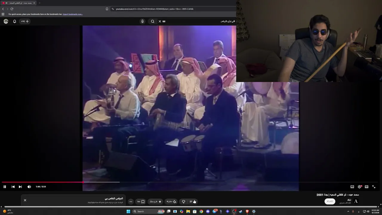Switch the player to theater mode
Viewport: 382px width, 215px height.
pyautogui.click(x=366, y=187)
